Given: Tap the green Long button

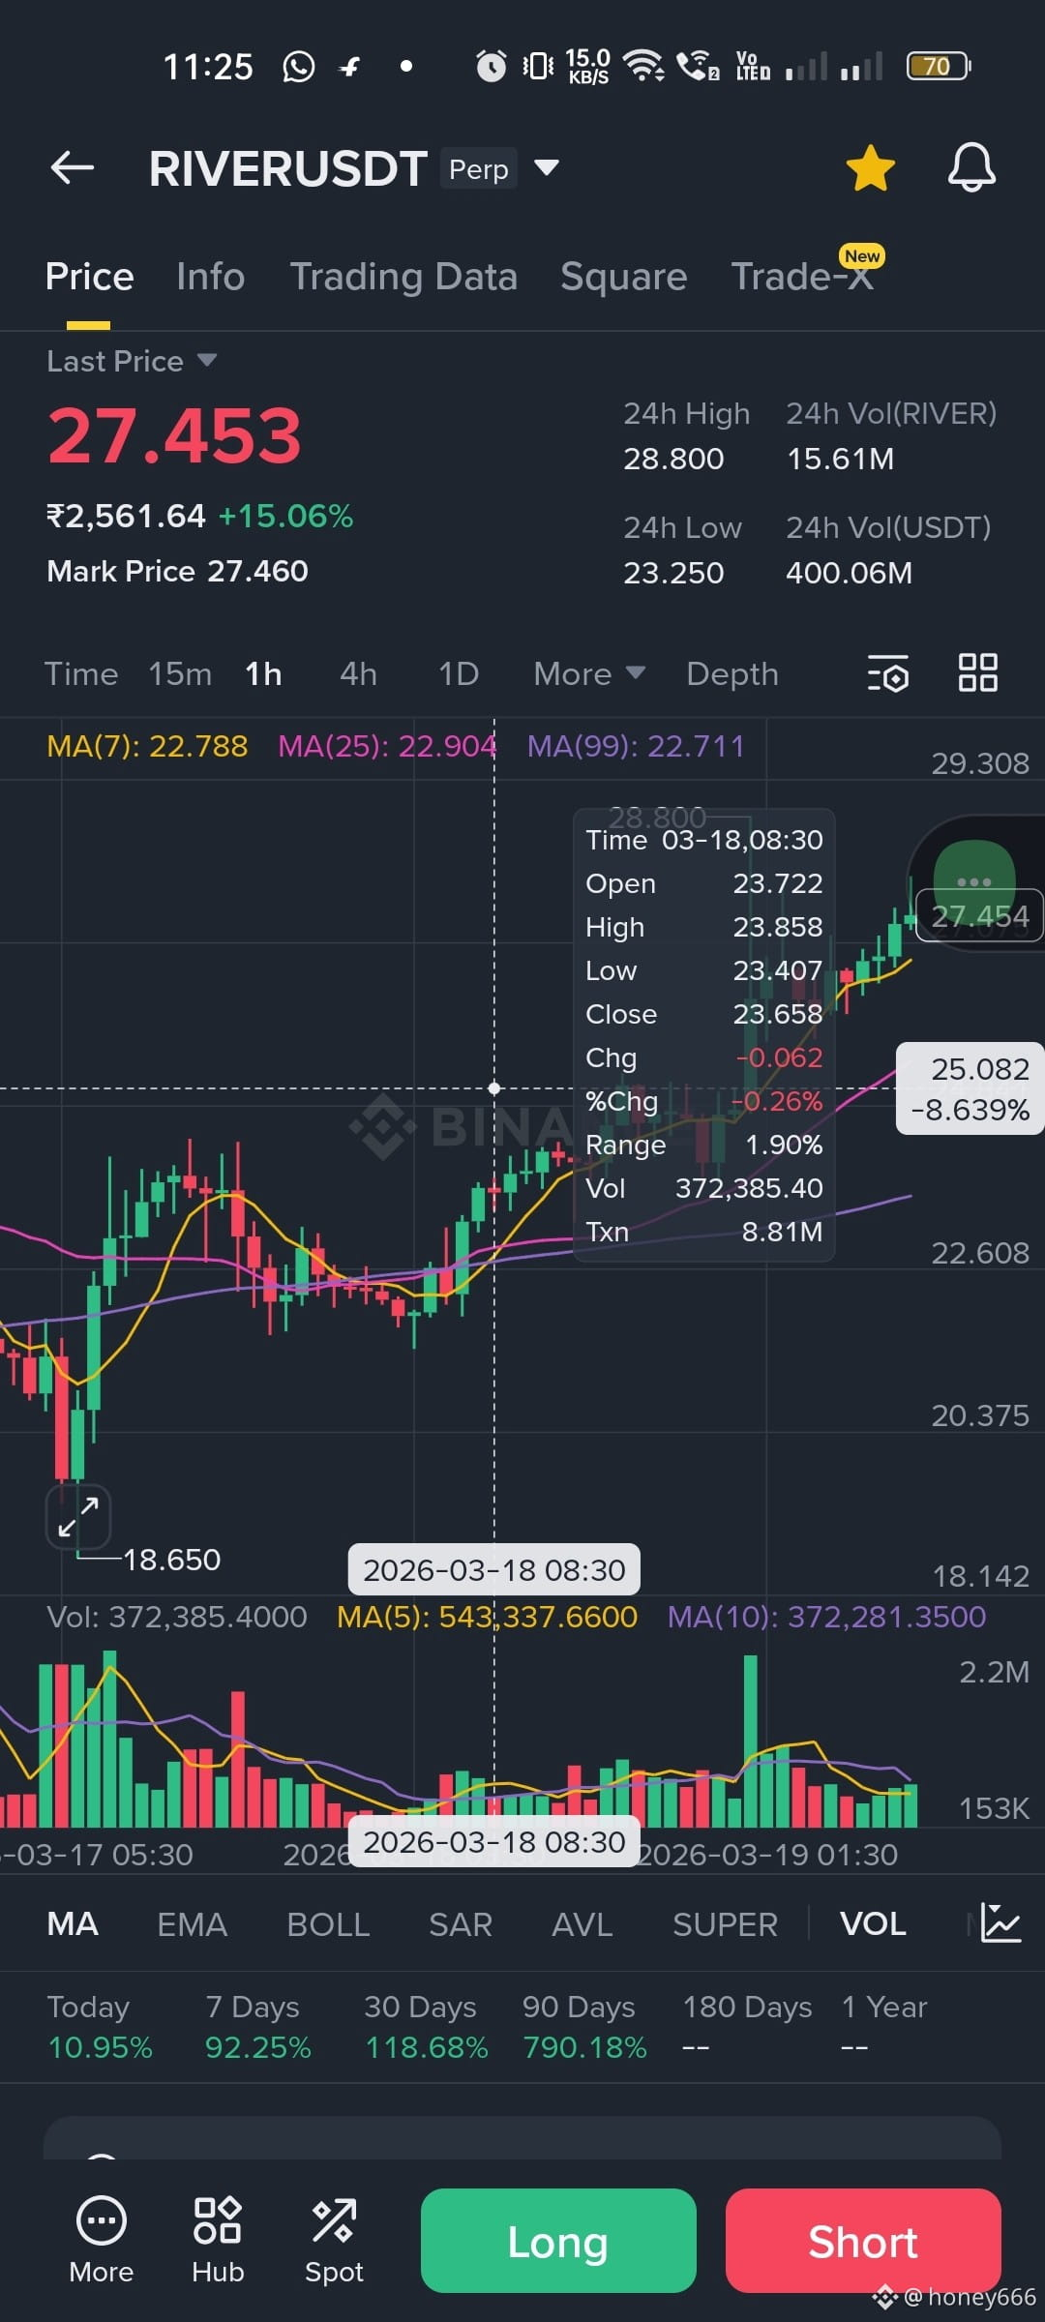Looking at the screenshot, I should click(x=558, y=2241).
